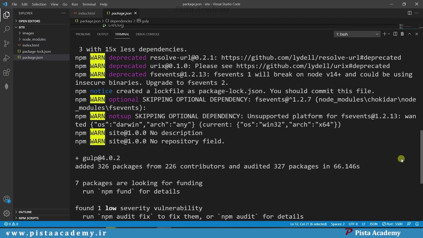423x238 pixels.
Task: Select the '1: bash' terminal dropdown
Action: pyautogui.click(x=357, y=34)
